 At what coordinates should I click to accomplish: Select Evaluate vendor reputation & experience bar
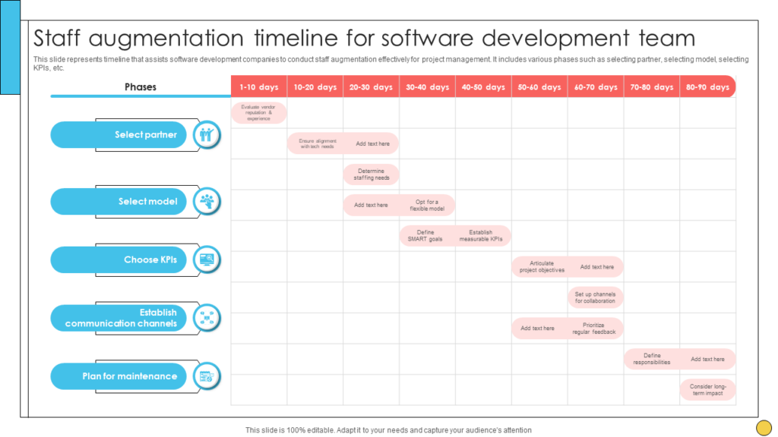[259, 113]
